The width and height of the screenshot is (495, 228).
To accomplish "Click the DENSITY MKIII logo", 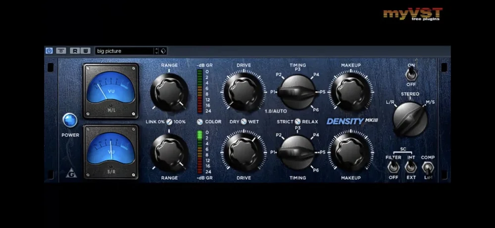I will (352, 121).
